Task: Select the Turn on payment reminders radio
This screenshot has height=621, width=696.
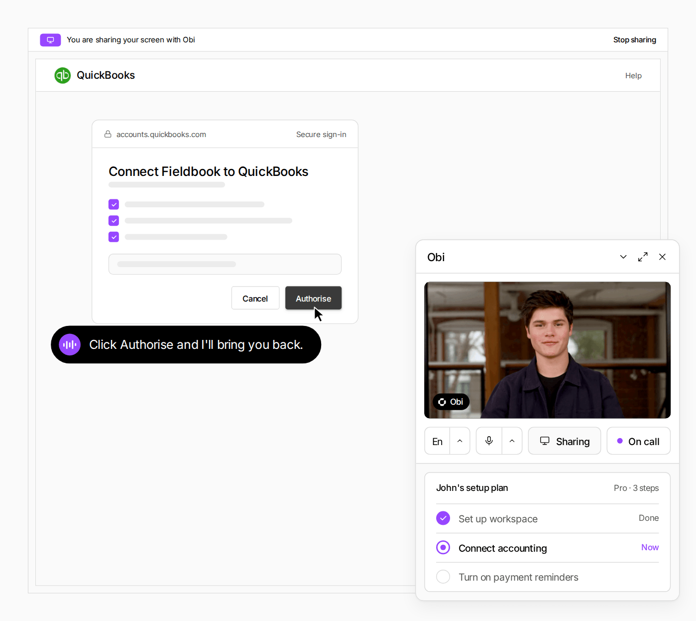Action: (443, 577)
